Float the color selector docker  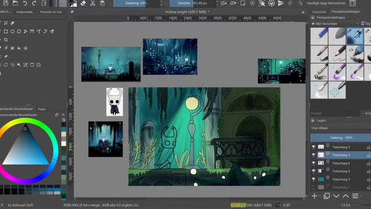tap(57, 115)
